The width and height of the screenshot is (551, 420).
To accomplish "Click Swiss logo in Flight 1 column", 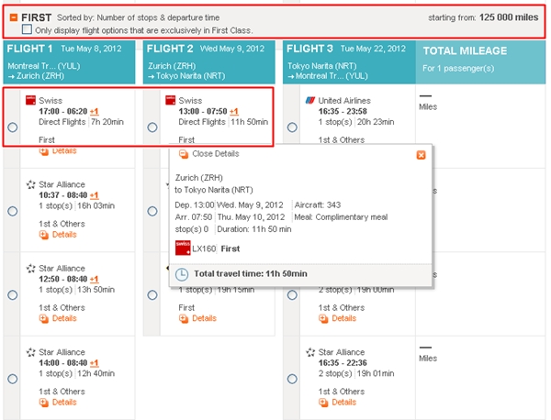I will pyautogui.click(x=31, y=100).
